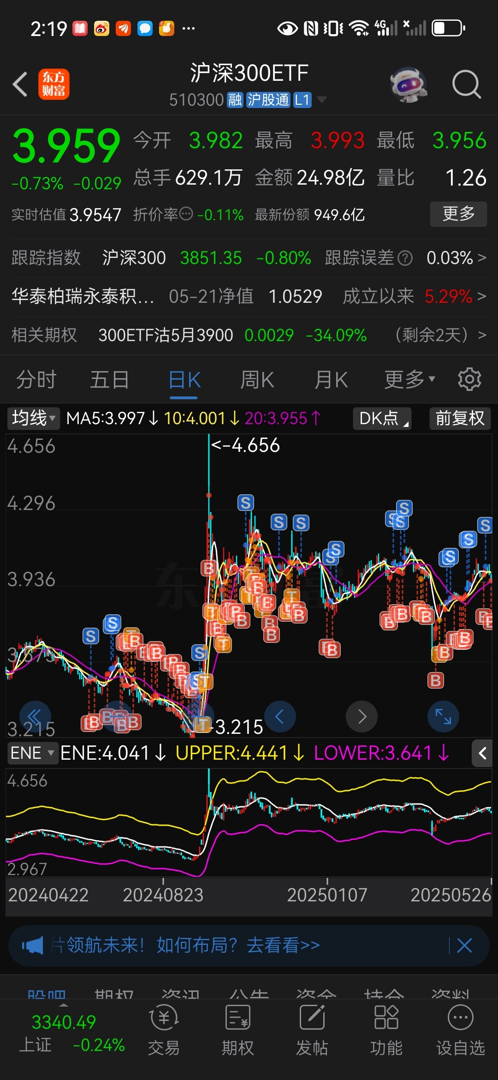Open the 功能 functions icon

(386, 1030)
